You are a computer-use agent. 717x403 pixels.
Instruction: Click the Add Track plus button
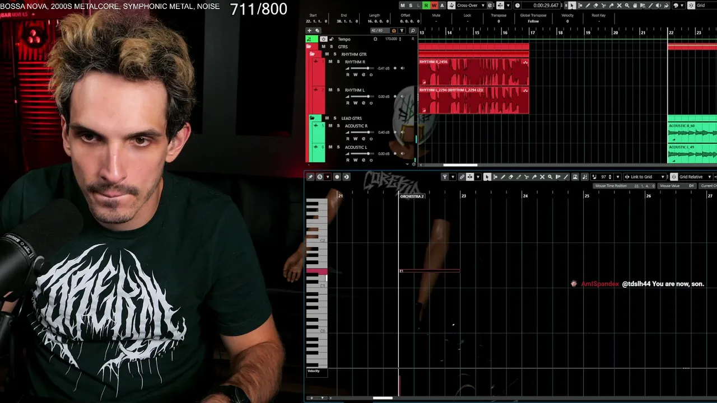pyautogui.click(x=309, y=31)
